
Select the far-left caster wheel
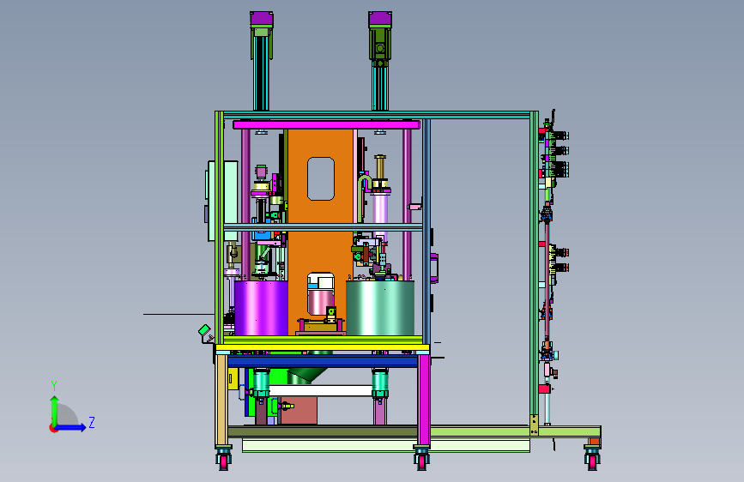(x=223, y=459)
